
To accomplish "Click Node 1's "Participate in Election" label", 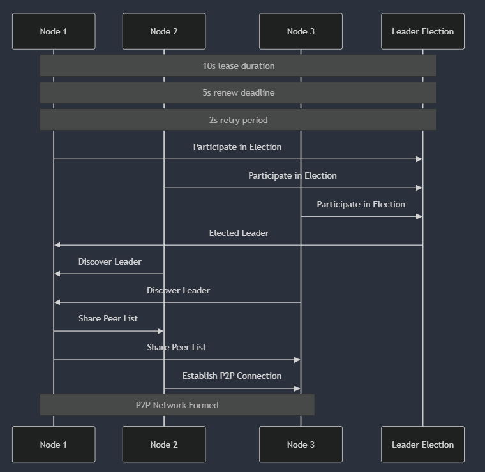I will tap(237, 147).
